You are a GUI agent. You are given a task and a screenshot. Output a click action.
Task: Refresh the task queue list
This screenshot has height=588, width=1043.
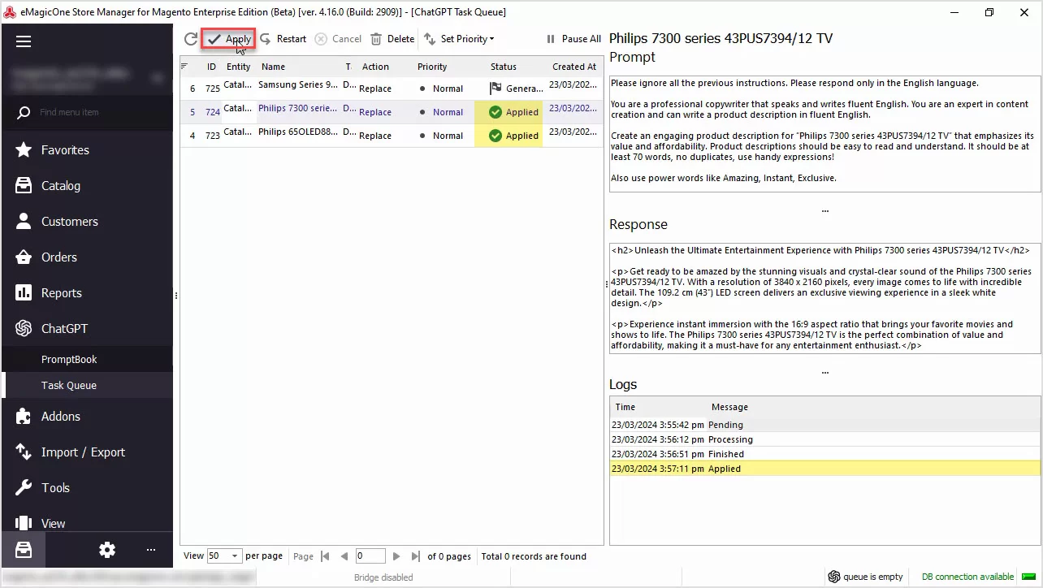(x=190, y=39)
